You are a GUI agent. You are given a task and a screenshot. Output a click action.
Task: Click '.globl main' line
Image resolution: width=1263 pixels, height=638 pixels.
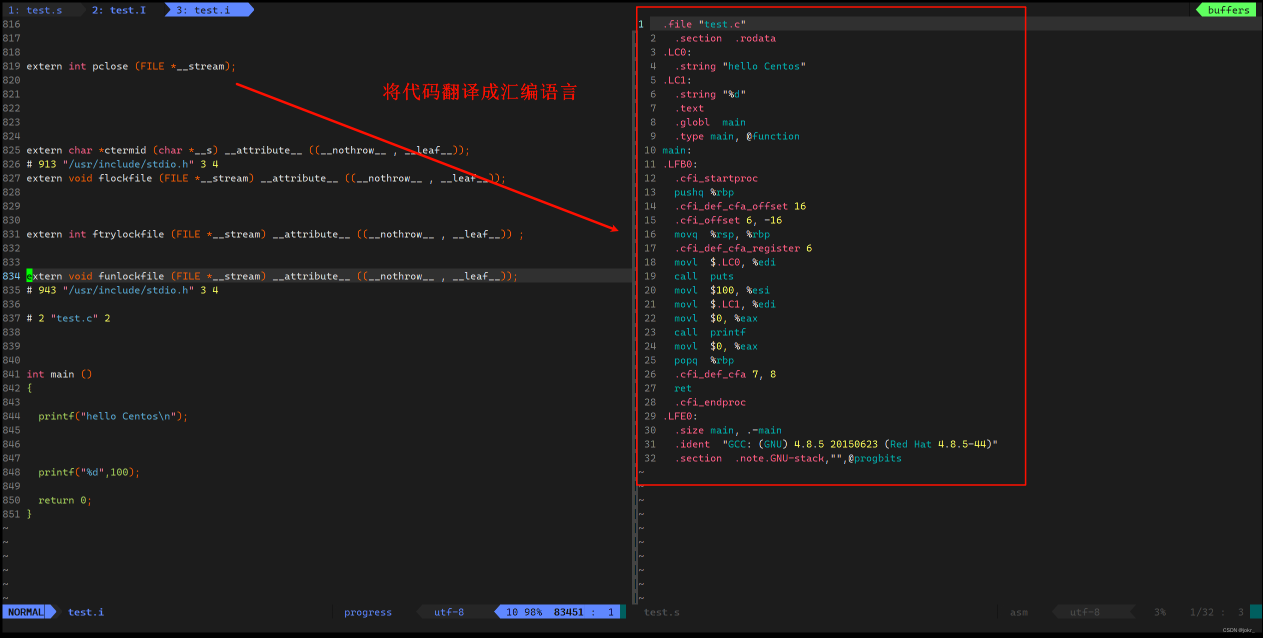coord(710,122)
